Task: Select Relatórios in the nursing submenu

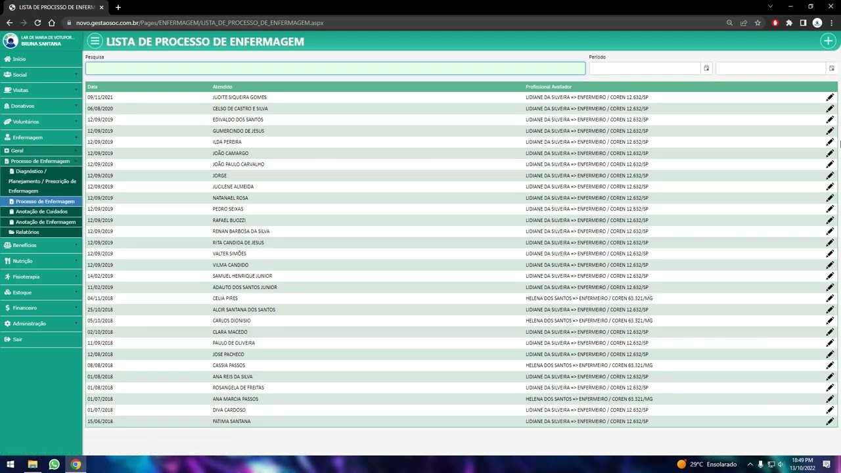Action: 27,232
